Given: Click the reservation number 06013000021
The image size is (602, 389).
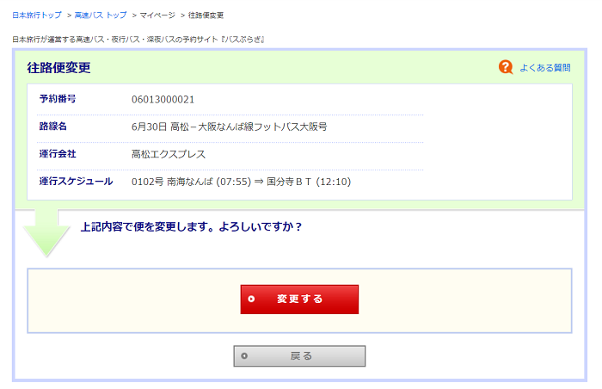Looking at the screenshot, I should click(x=163, y=99).
